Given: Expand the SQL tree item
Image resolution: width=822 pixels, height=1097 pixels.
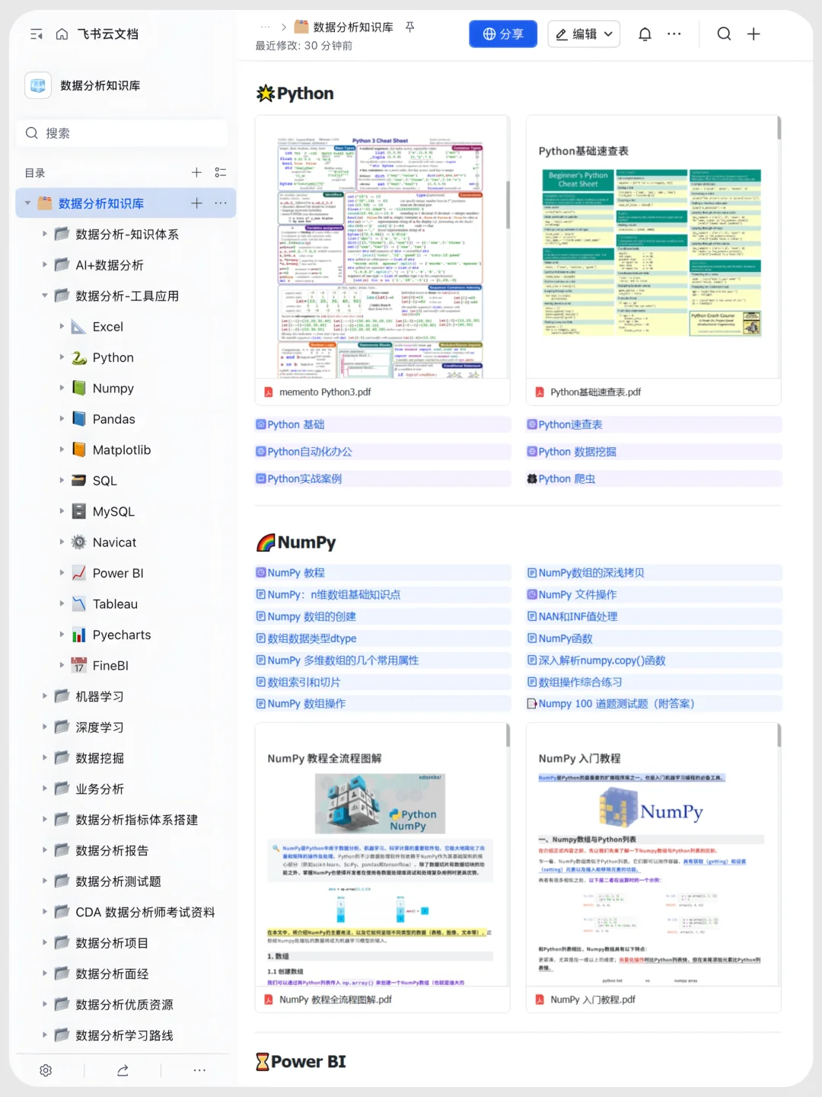Looking at the screenshot, I should [x=62, y=481].
